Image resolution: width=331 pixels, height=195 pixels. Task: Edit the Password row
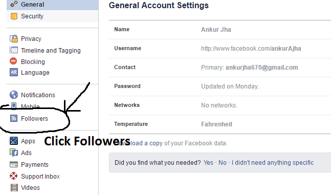tap(220, 86)
